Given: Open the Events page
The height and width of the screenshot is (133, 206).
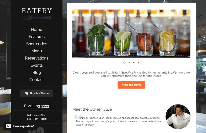Looking at the screenshot, I should pyautogui.click(x=37, y=65).
